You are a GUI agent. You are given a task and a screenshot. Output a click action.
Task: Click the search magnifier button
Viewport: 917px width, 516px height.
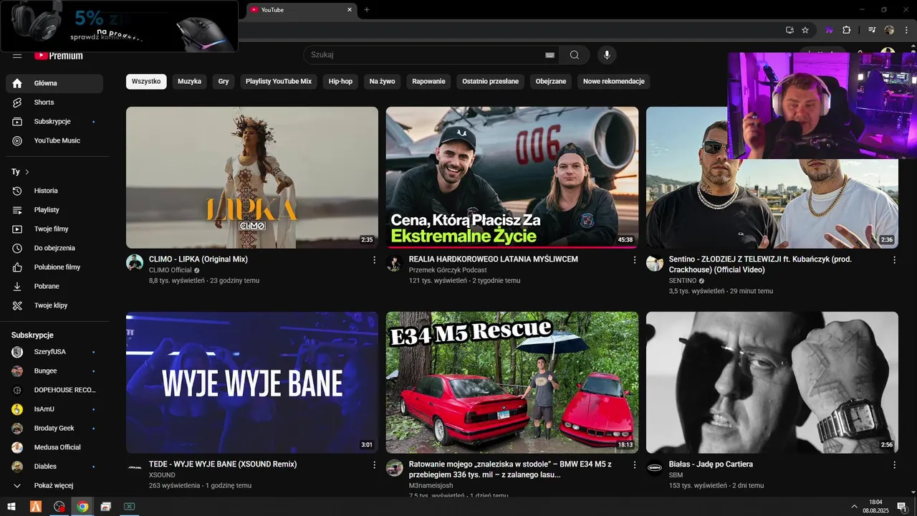[575, 55]
